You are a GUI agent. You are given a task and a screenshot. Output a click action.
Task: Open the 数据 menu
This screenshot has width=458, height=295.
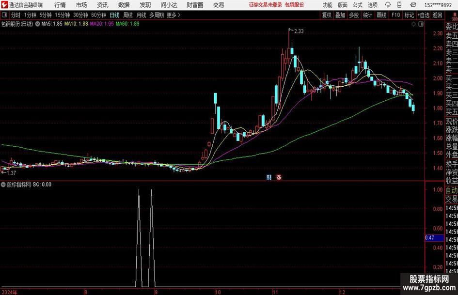pyautogui.click(x=124, y=5)
